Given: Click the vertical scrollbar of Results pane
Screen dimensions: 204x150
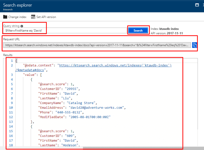Looking at the screenshot, I should click(x=197, y=94).
